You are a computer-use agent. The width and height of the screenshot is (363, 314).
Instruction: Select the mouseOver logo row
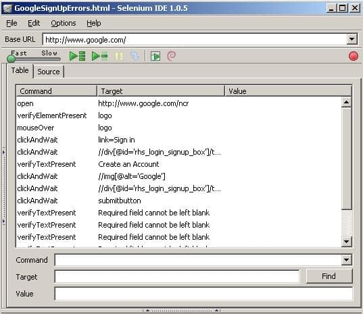click(x=178, y=128)
